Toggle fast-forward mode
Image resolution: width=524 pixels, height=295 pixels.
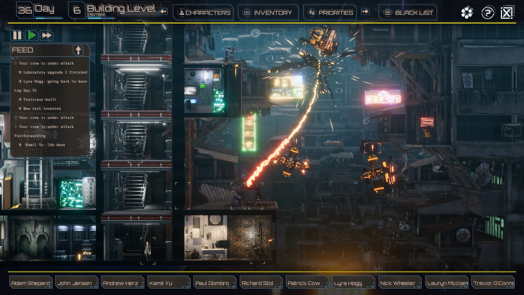click(x=46, y=35)
